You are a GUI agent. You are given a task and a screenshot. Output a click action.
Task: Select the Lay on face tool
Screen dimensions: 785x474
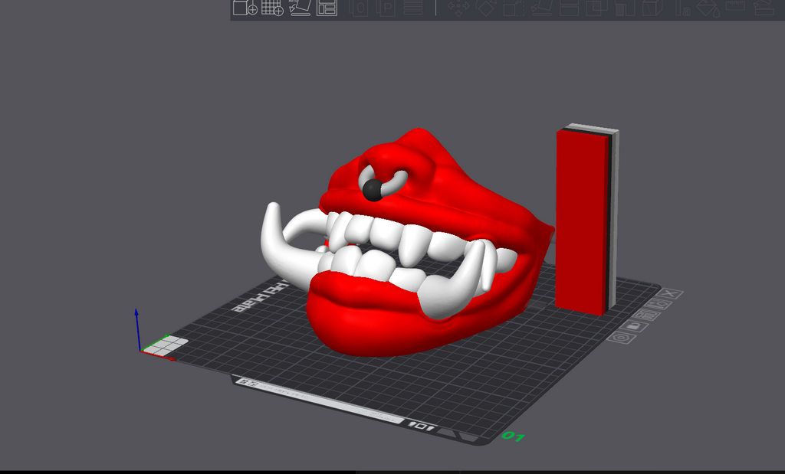click(x=541, y=8)
